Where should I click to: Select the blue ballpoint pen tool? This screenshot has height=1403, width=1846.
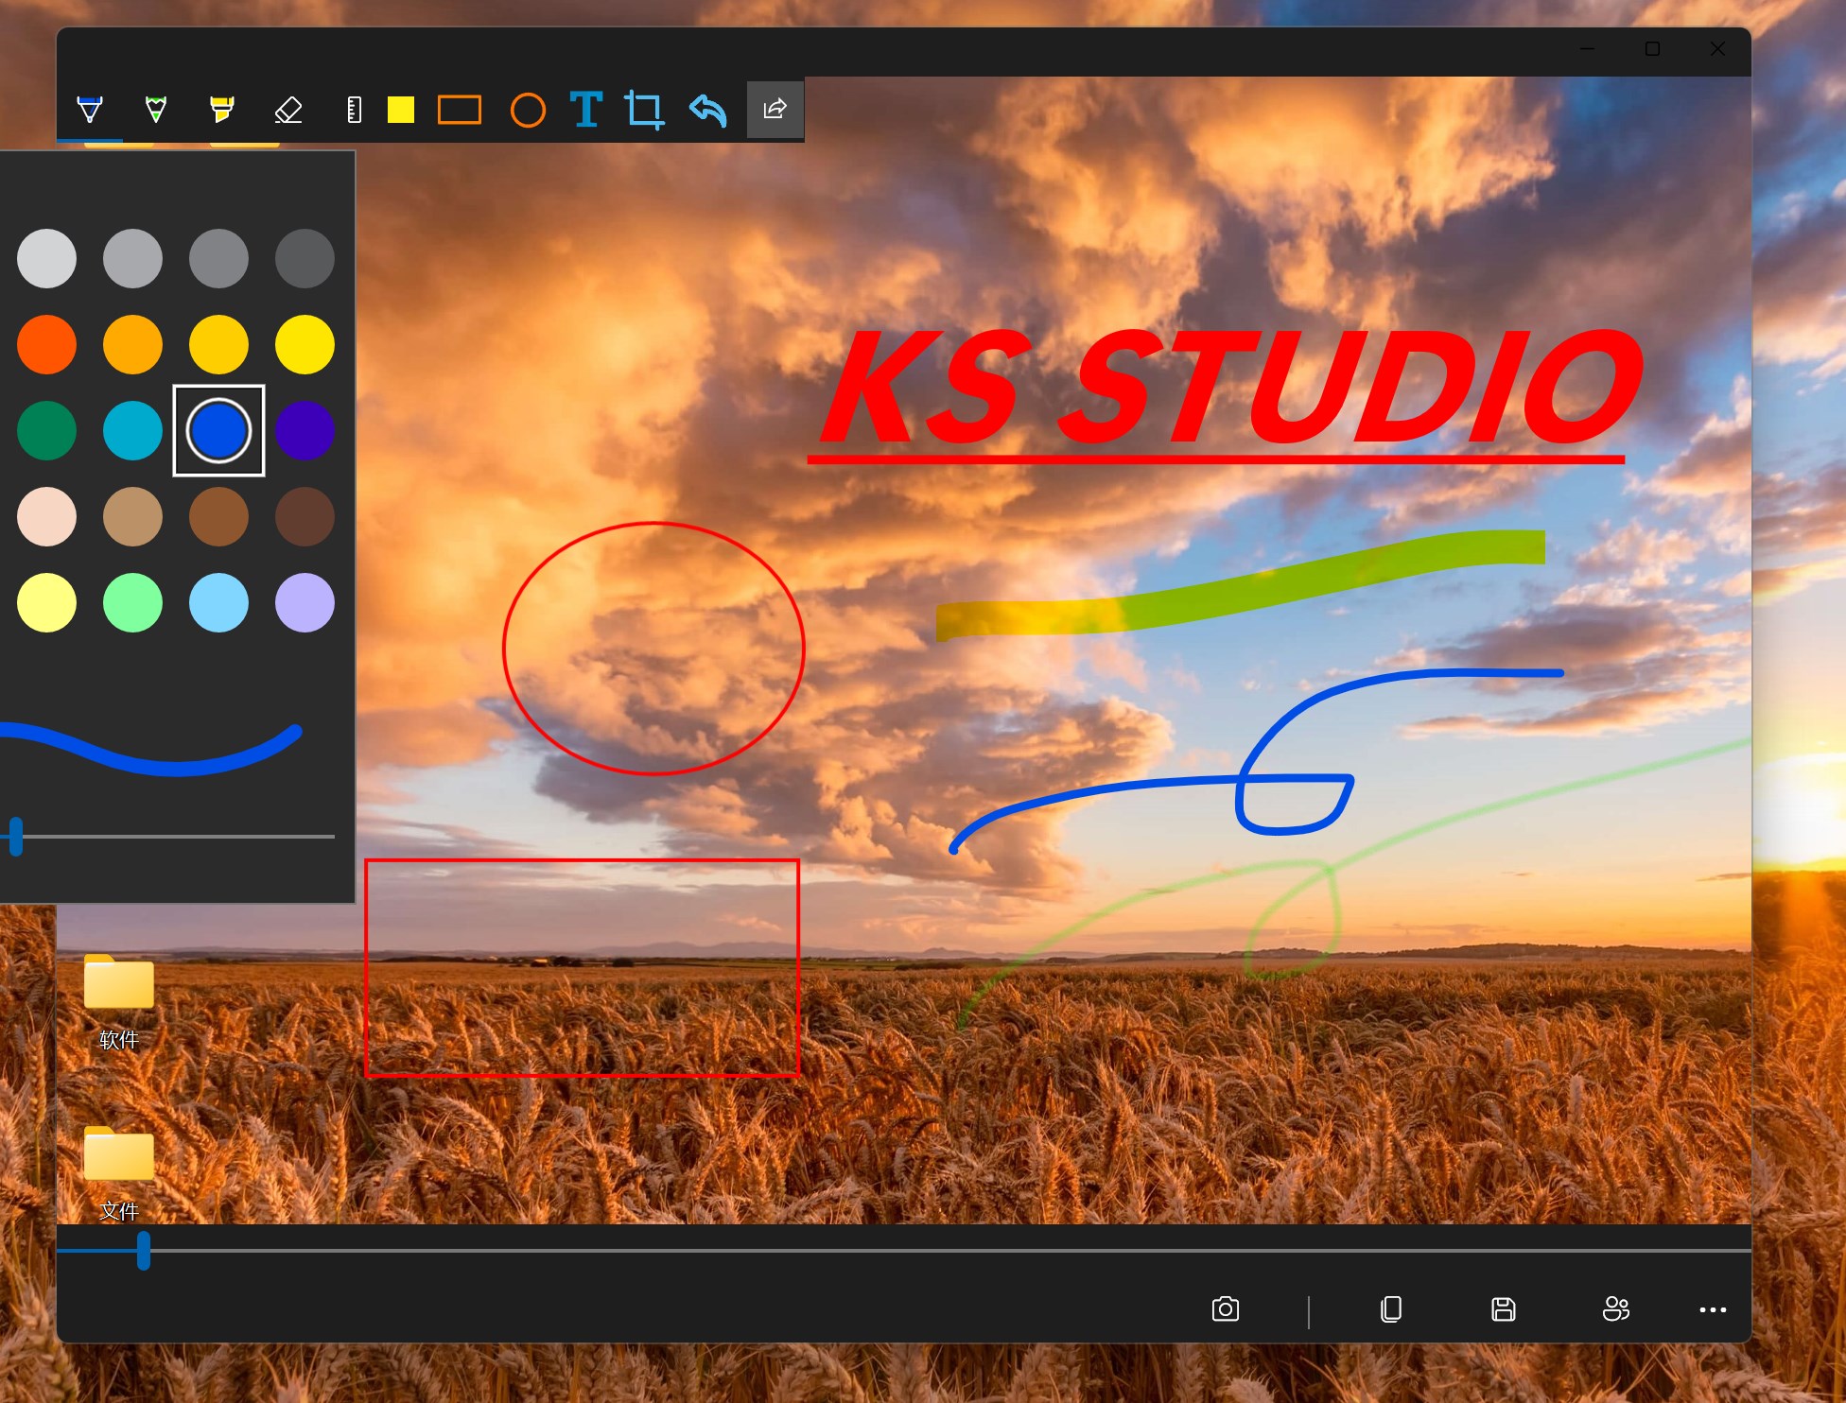click(x=90, y=110)
